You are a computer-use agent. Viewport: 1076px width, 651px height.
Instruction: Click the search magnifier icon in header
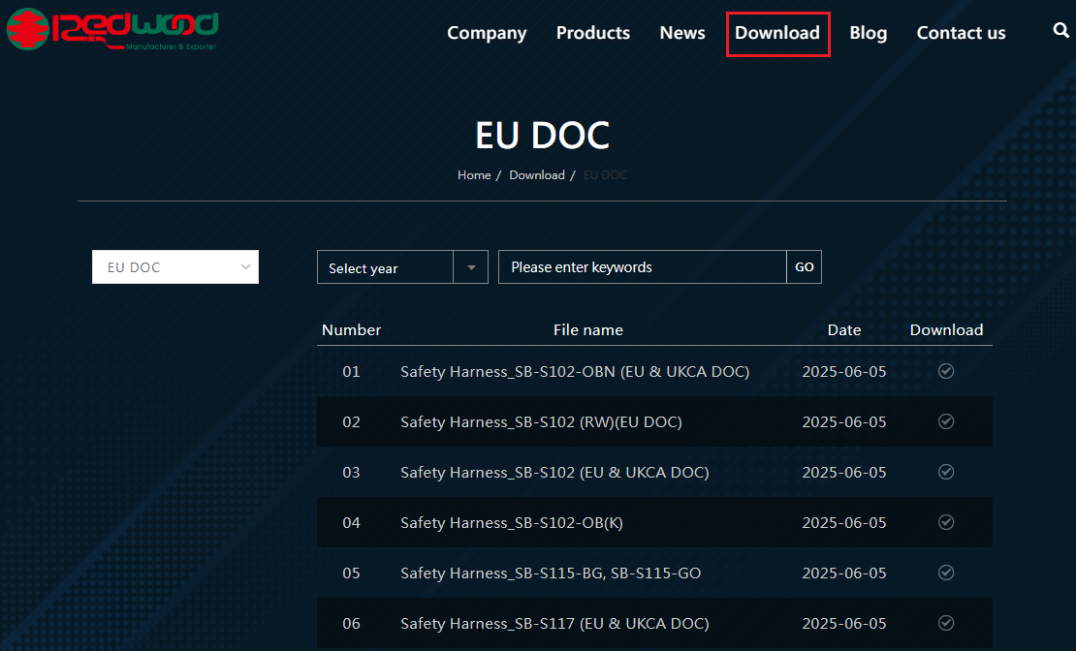(1060, 31)
